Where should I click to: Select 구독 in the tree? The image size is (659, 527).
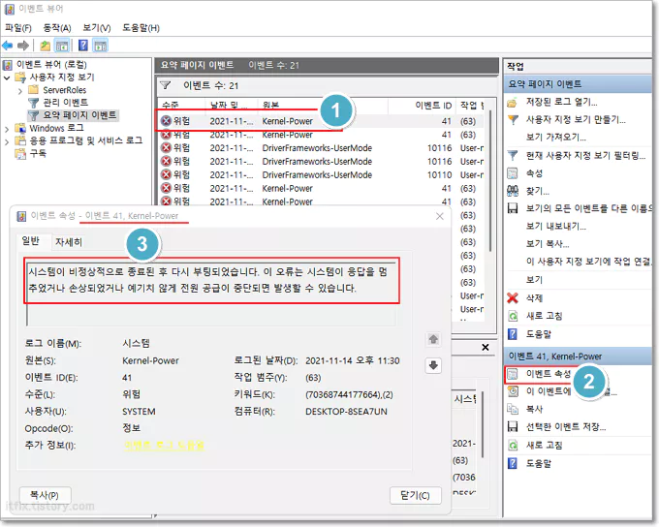[x=38, y=153]
